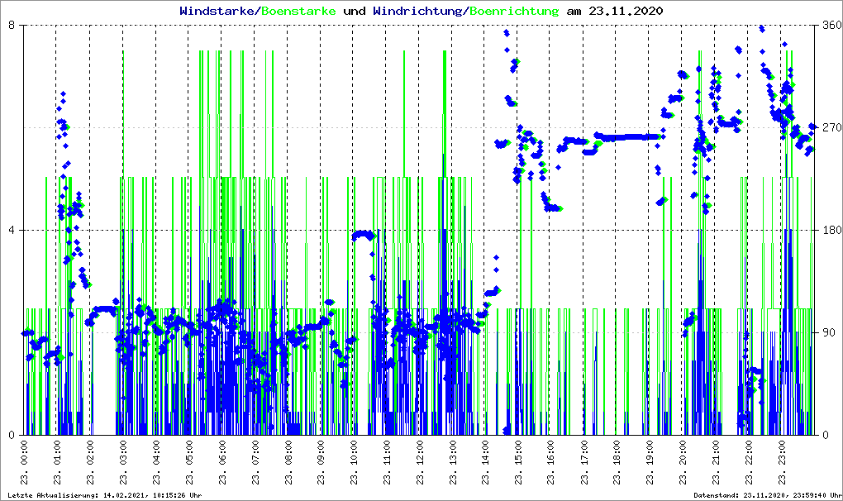Click the 90 label on the right axis
The image size is (843, 501).
[828, 333]
